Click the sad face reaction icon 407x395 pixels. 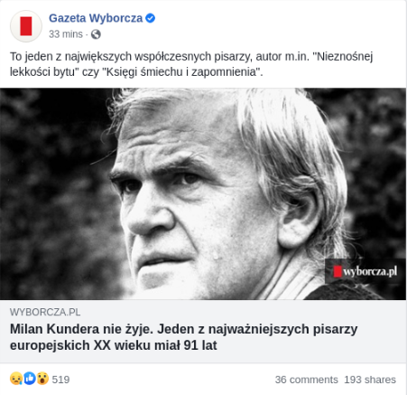click(x=16, y=379)
